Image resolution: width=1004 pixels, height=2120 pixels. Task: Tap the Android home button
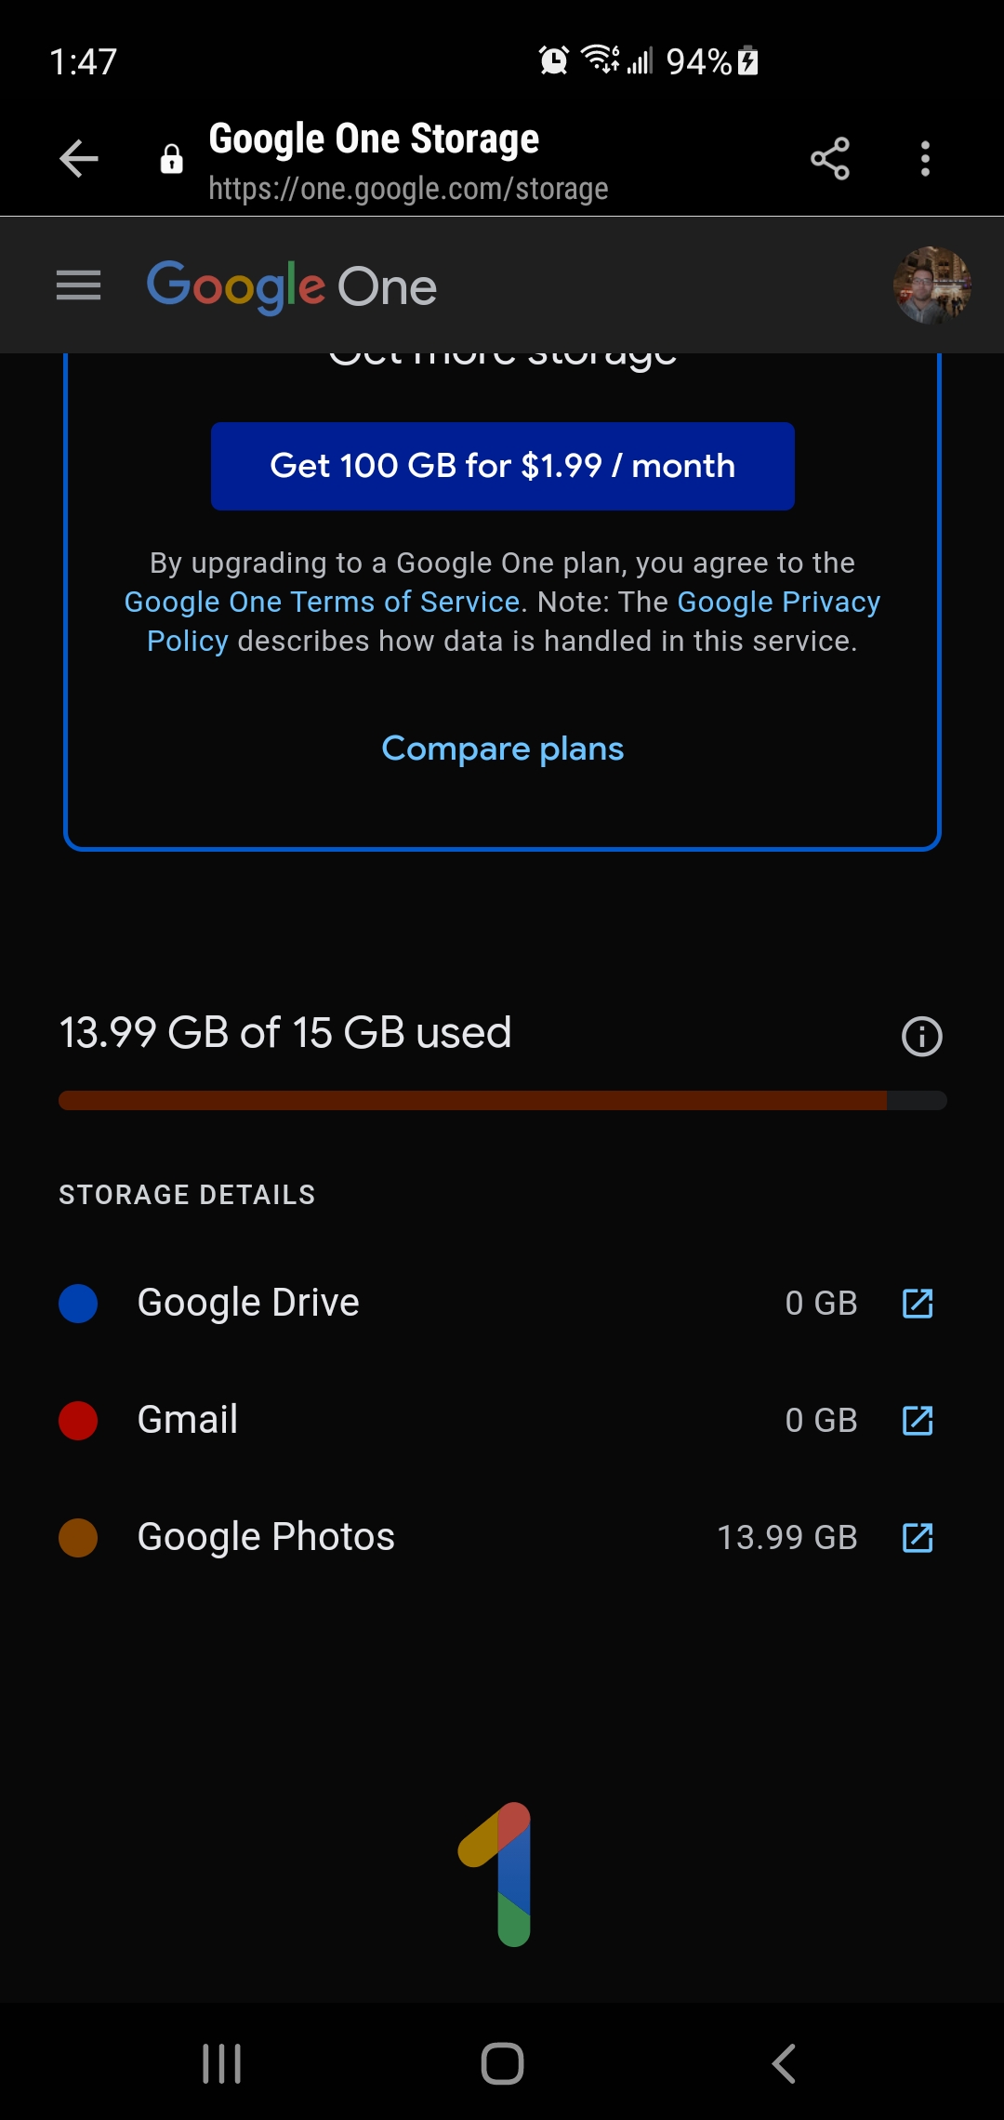tap(503, 2063)
